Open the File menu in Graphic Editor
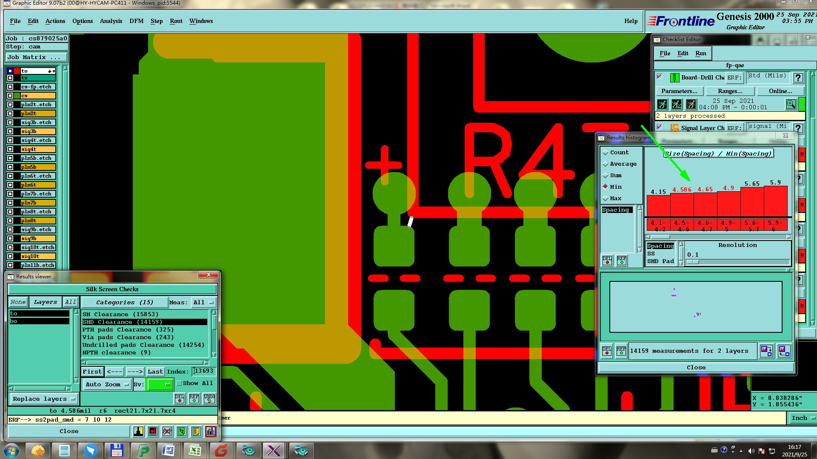This screenshot has width=817, height=459. 15,21
